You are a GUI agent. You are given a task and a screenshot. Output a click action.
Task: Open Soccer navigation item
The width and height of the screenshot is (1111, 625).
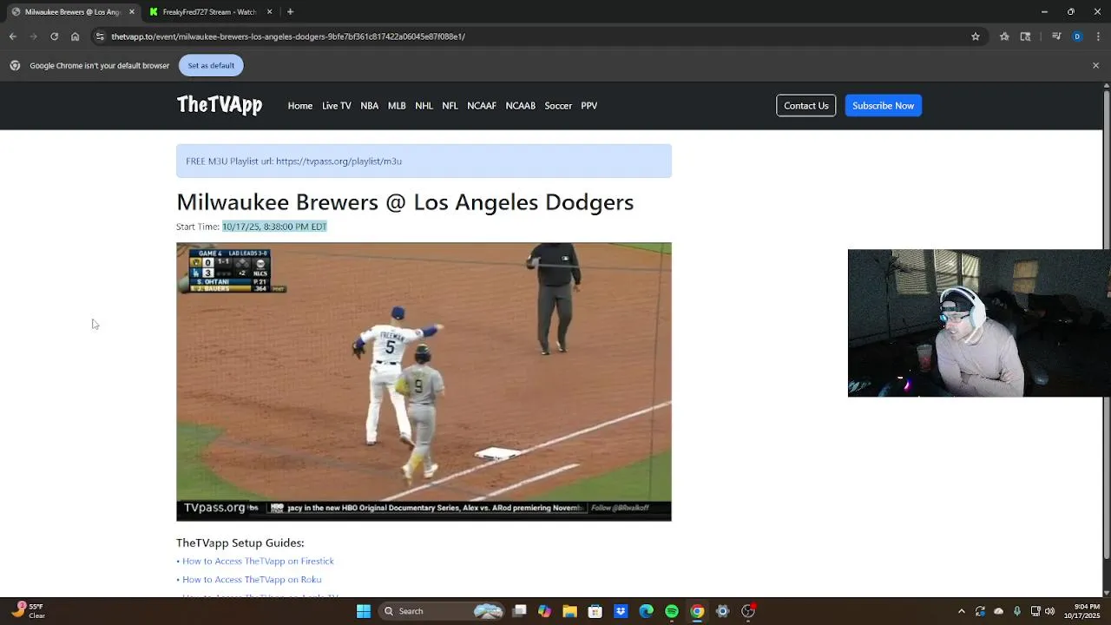coord(558,106)
